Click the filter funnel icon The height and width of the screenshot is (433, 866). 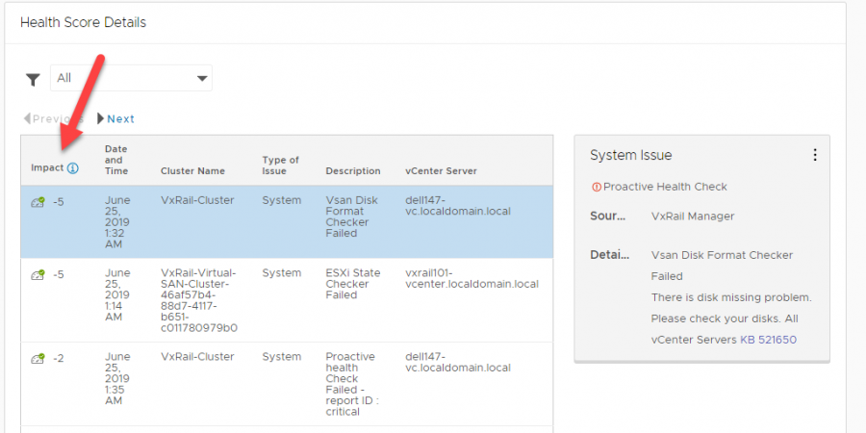[33, 80]
